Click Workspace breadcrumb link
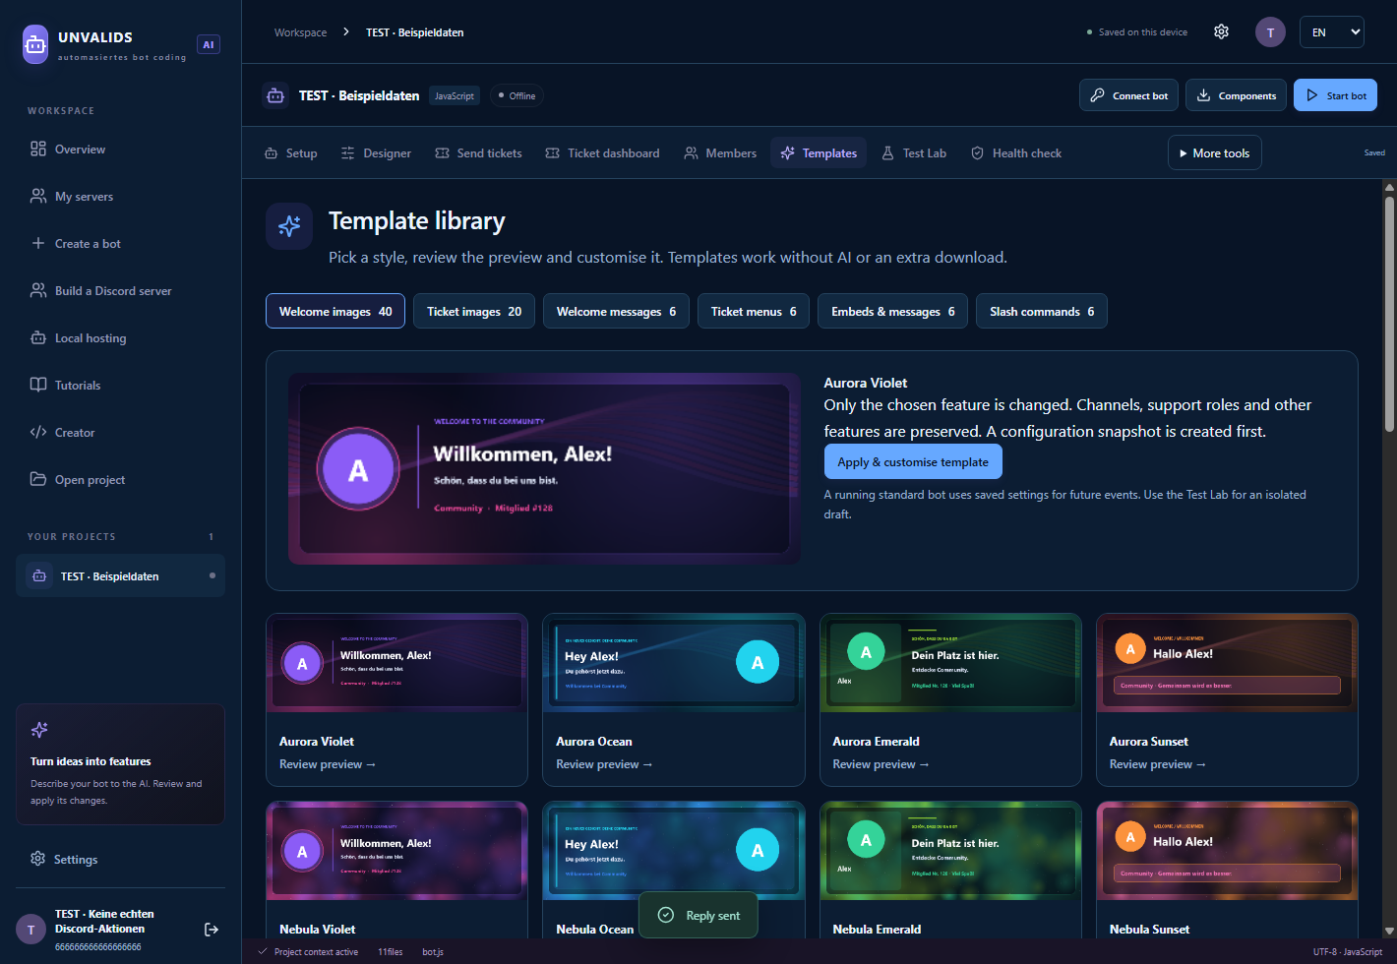 tap(300, 32)
